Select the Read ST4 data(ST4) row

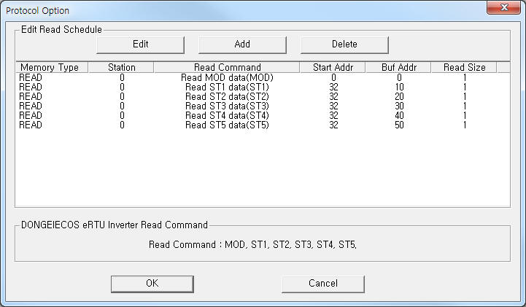point(228,115)
